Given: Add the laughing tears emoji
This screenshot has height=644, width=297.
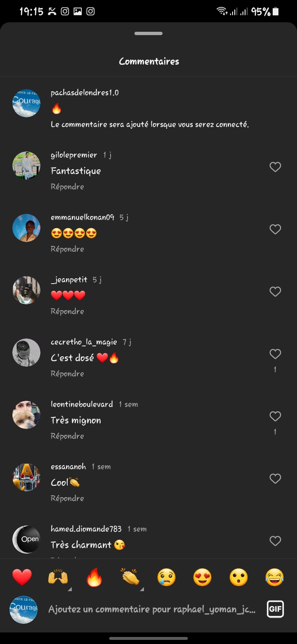Looking at the screenshot, I should [x=275, y=577].
